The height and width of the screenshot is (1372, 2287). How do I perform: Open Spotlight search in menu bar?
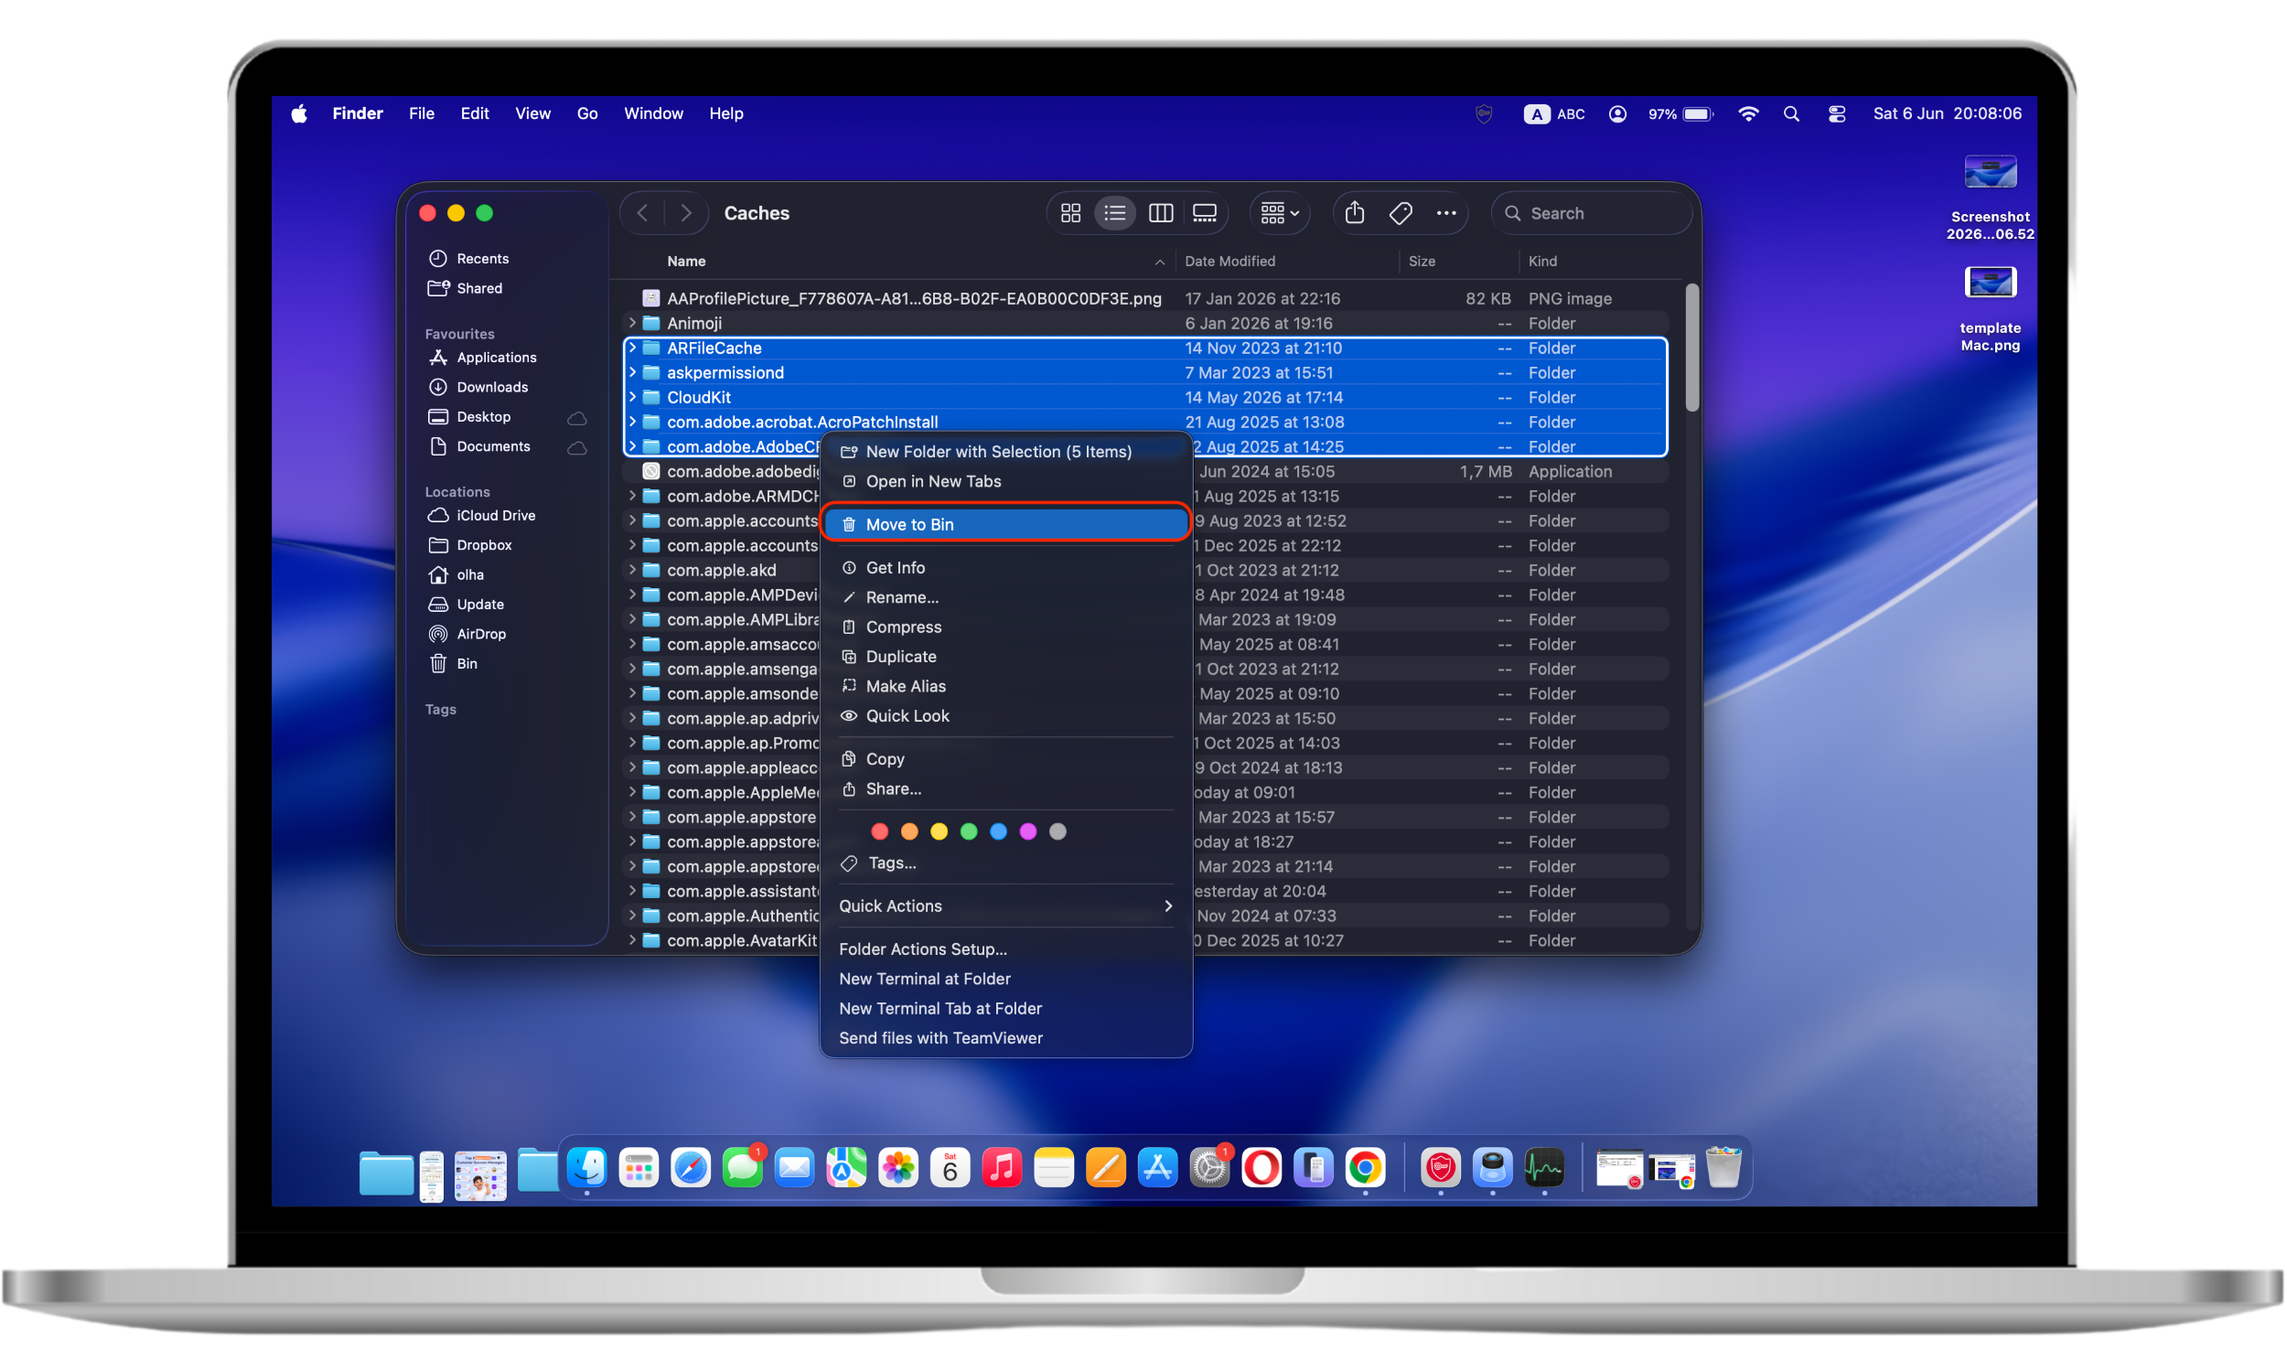click(x=1791, y=113)
